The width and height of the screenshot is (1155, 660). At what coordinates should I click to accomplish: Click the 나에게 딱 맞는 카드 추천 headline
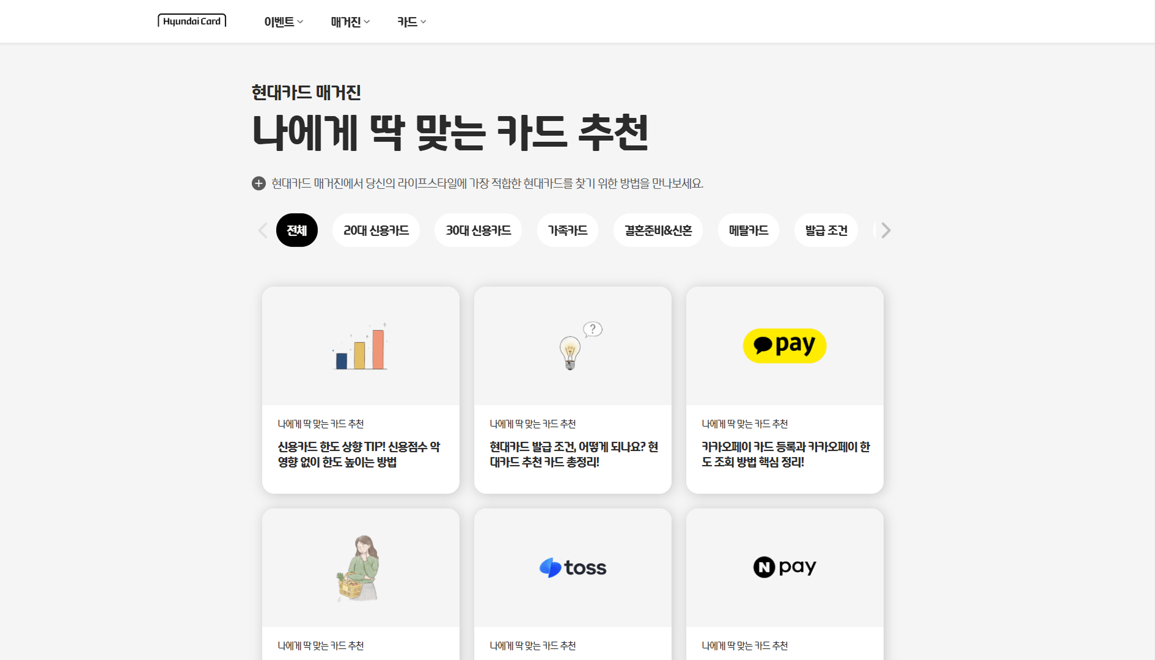(x=450, y=133)
